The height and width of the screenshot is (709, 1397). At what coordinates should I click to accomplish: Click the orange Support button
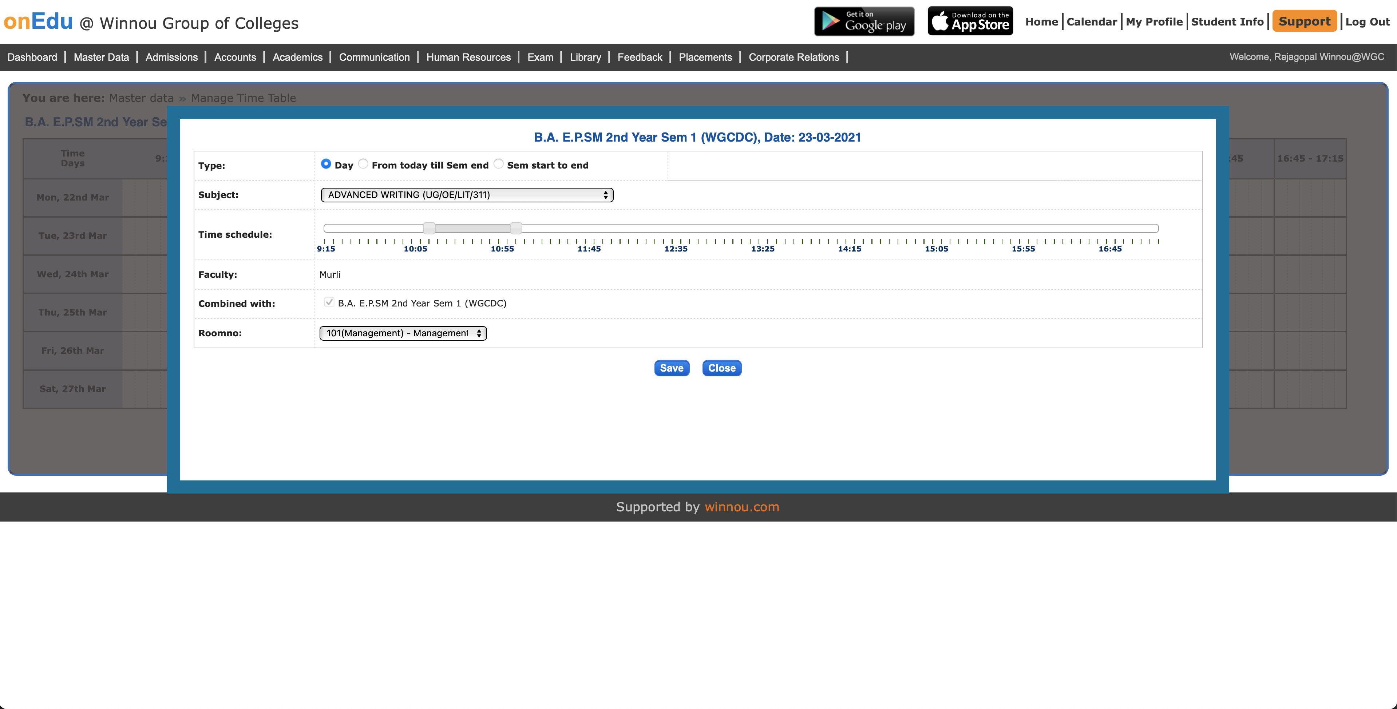tap(1304, 21)
